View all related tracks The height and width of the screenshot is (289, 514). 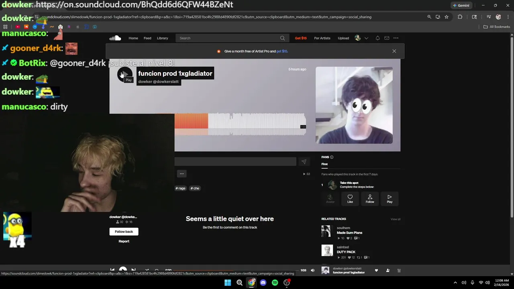[x=396, y=219]
